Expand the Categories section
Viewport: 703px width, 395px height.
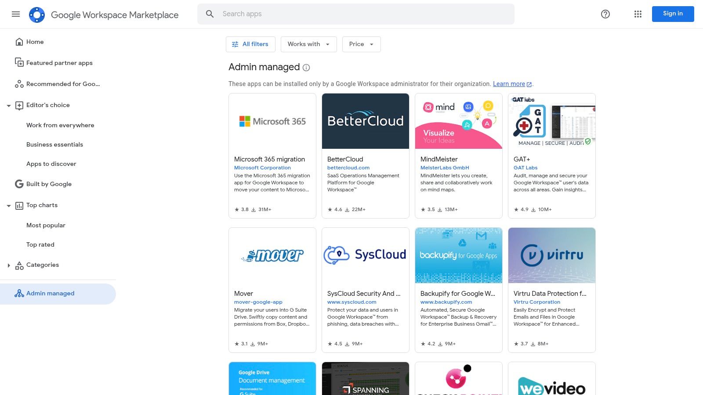(9, 265)
